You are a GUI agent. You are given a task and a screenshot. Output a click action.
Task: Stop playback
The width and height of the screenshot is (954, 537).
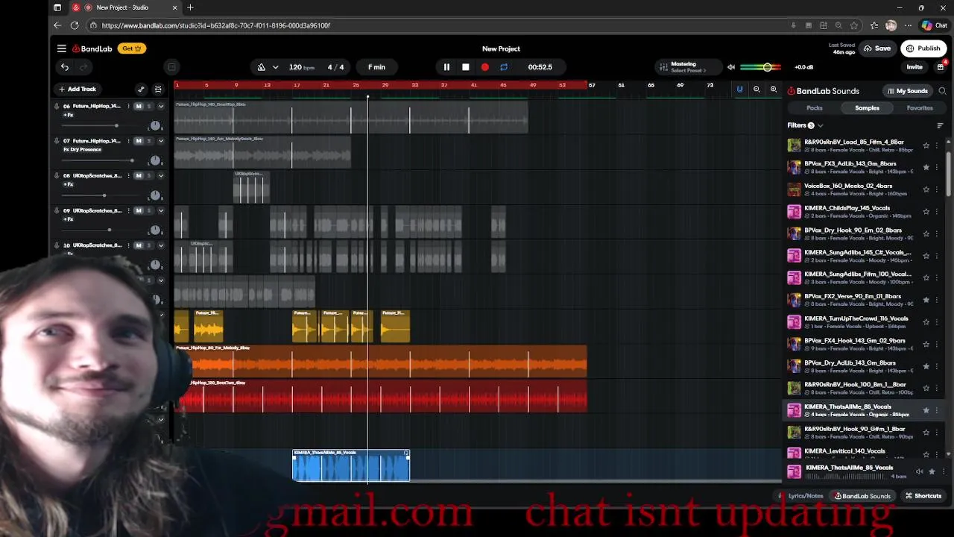coord(466,67)
